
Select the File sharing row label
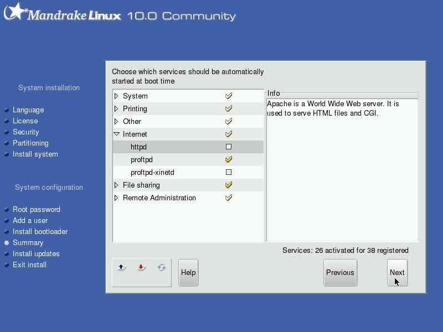(141, 185)
